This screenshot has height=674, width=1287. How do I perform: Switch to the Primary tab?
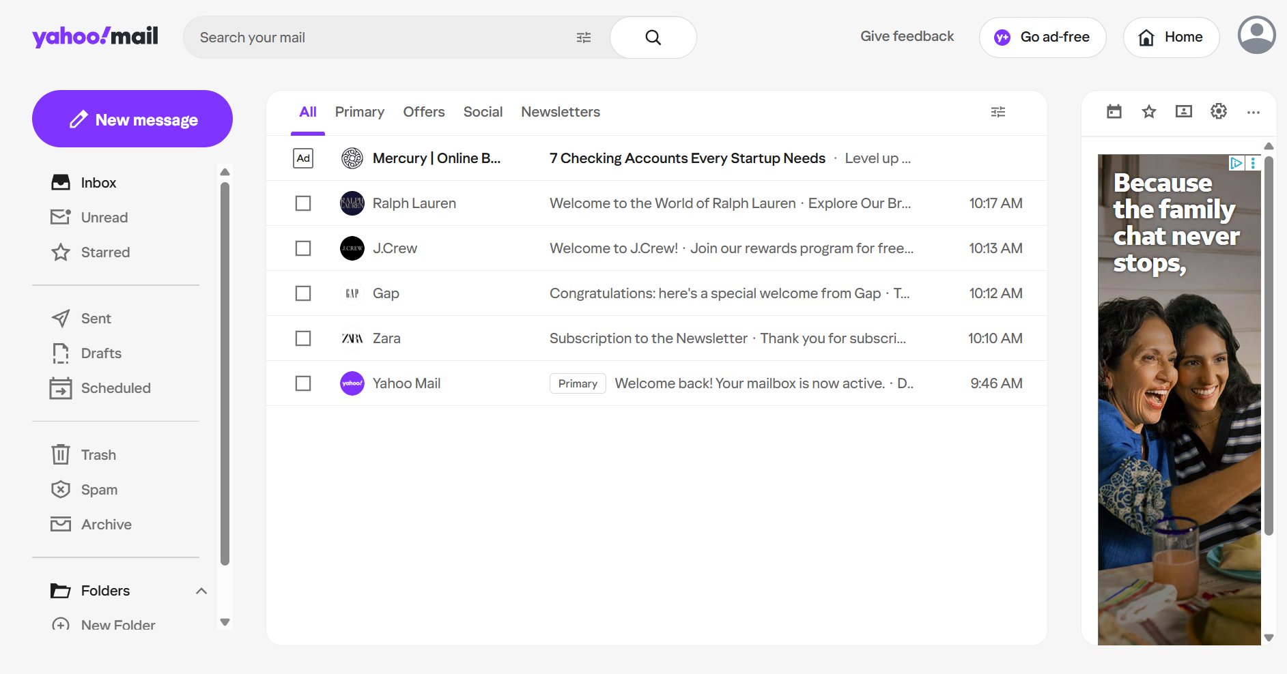[359, 112]
